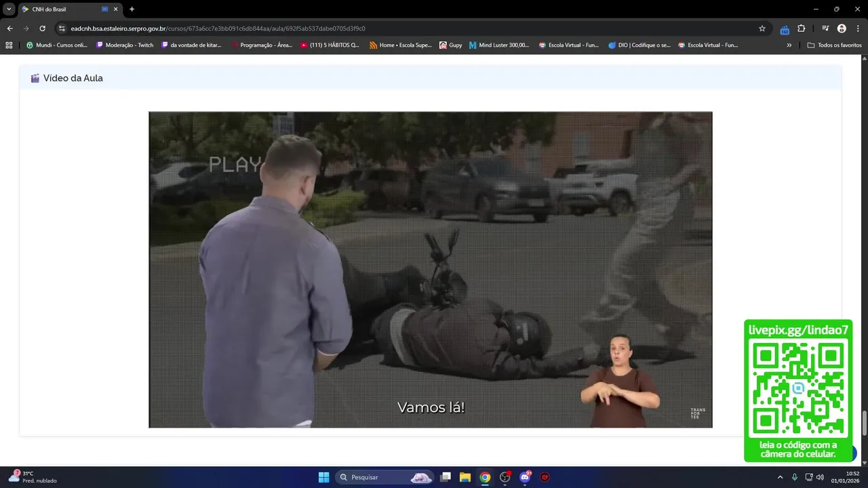Open the blue extension icon with badge
The image size is (868, 488).
point(785,29)
